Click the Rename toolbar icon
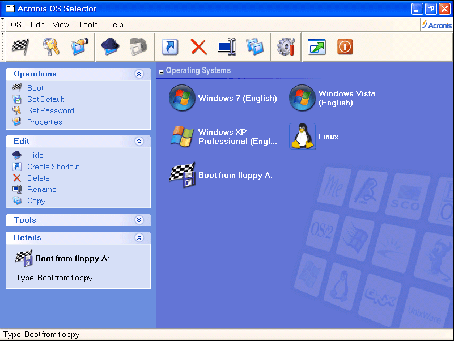Viewport: 454px width, 341px height. point(227,46)
